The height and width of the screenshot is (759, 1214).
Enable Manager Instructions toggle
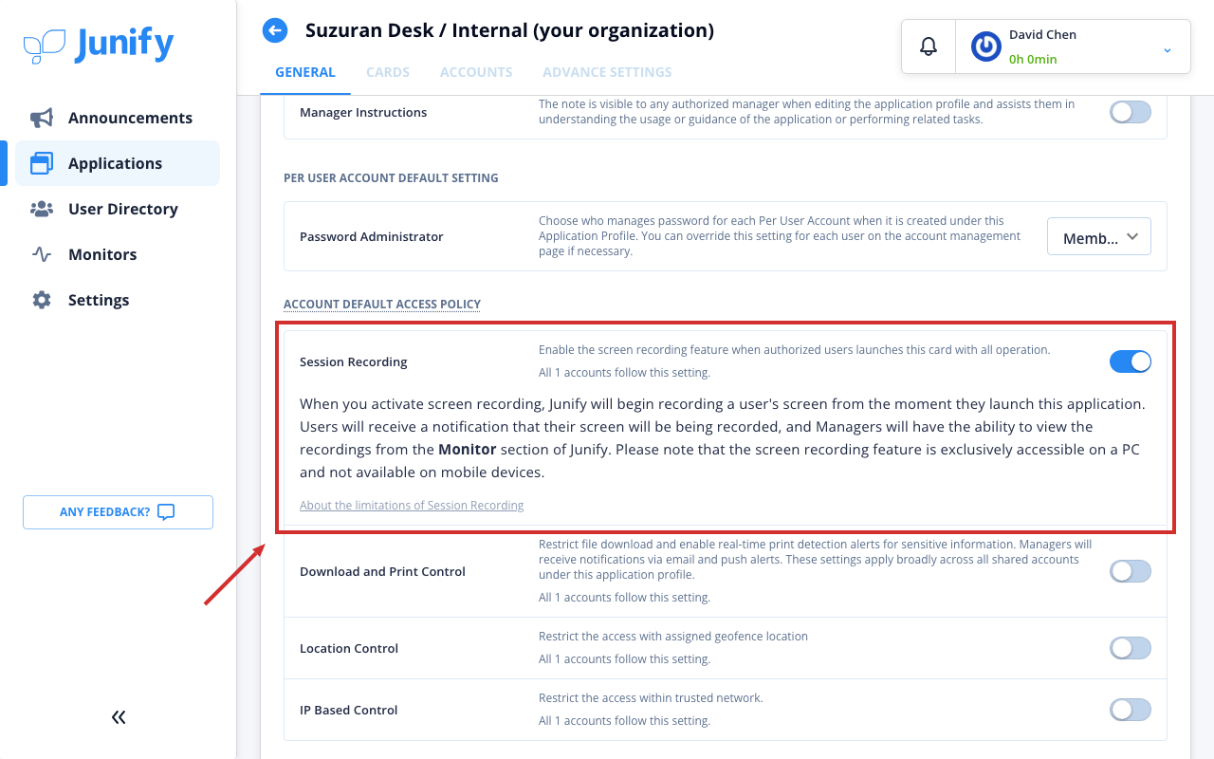pyautogui.click(x=1131, y=112)
